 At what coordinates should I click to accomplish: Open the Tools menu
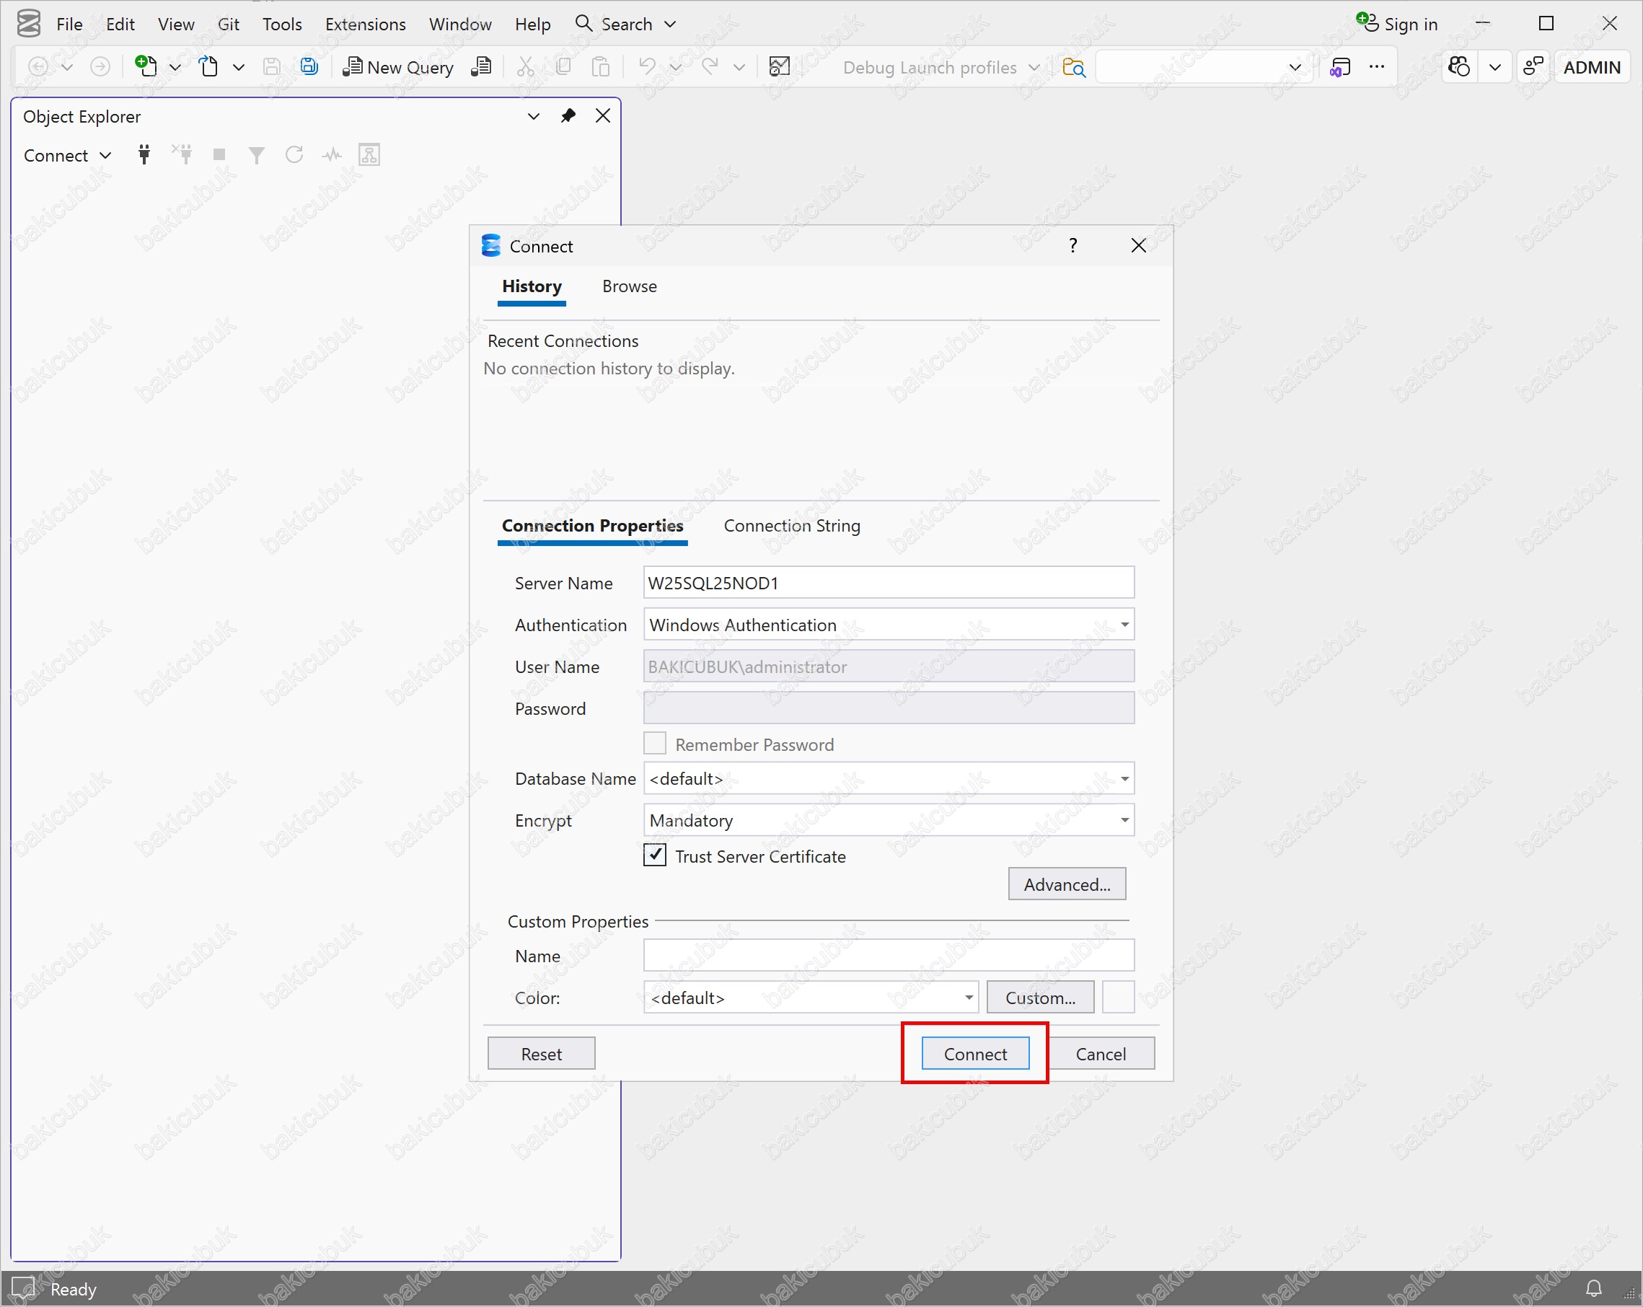pyautogui.click(x=282, y=25)
